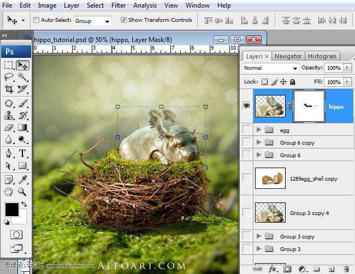Pick the Zoom tool
This screenshot has width=355, height=274.
22,192
